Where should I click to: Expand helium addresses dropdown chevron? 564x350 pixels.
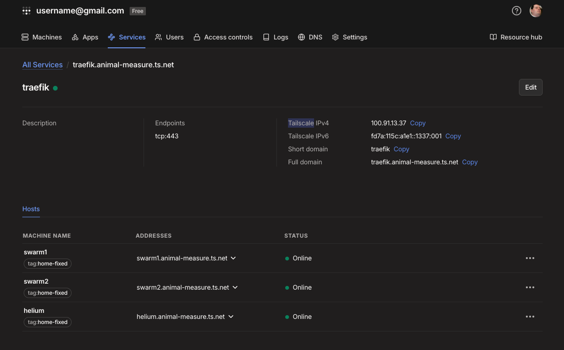[231, 317]
